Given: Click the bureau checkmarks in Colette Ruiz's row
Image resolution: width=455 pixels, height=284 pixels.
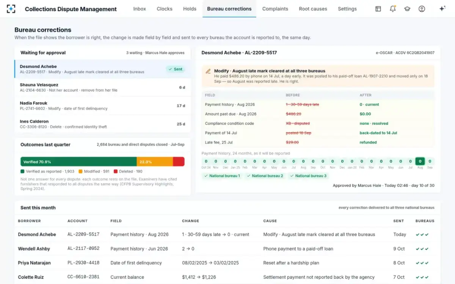Looking at the screenshot, I should pos(422,277).
